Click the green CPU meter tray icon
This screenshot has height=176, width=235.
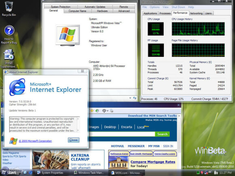[x=198, y=172]
